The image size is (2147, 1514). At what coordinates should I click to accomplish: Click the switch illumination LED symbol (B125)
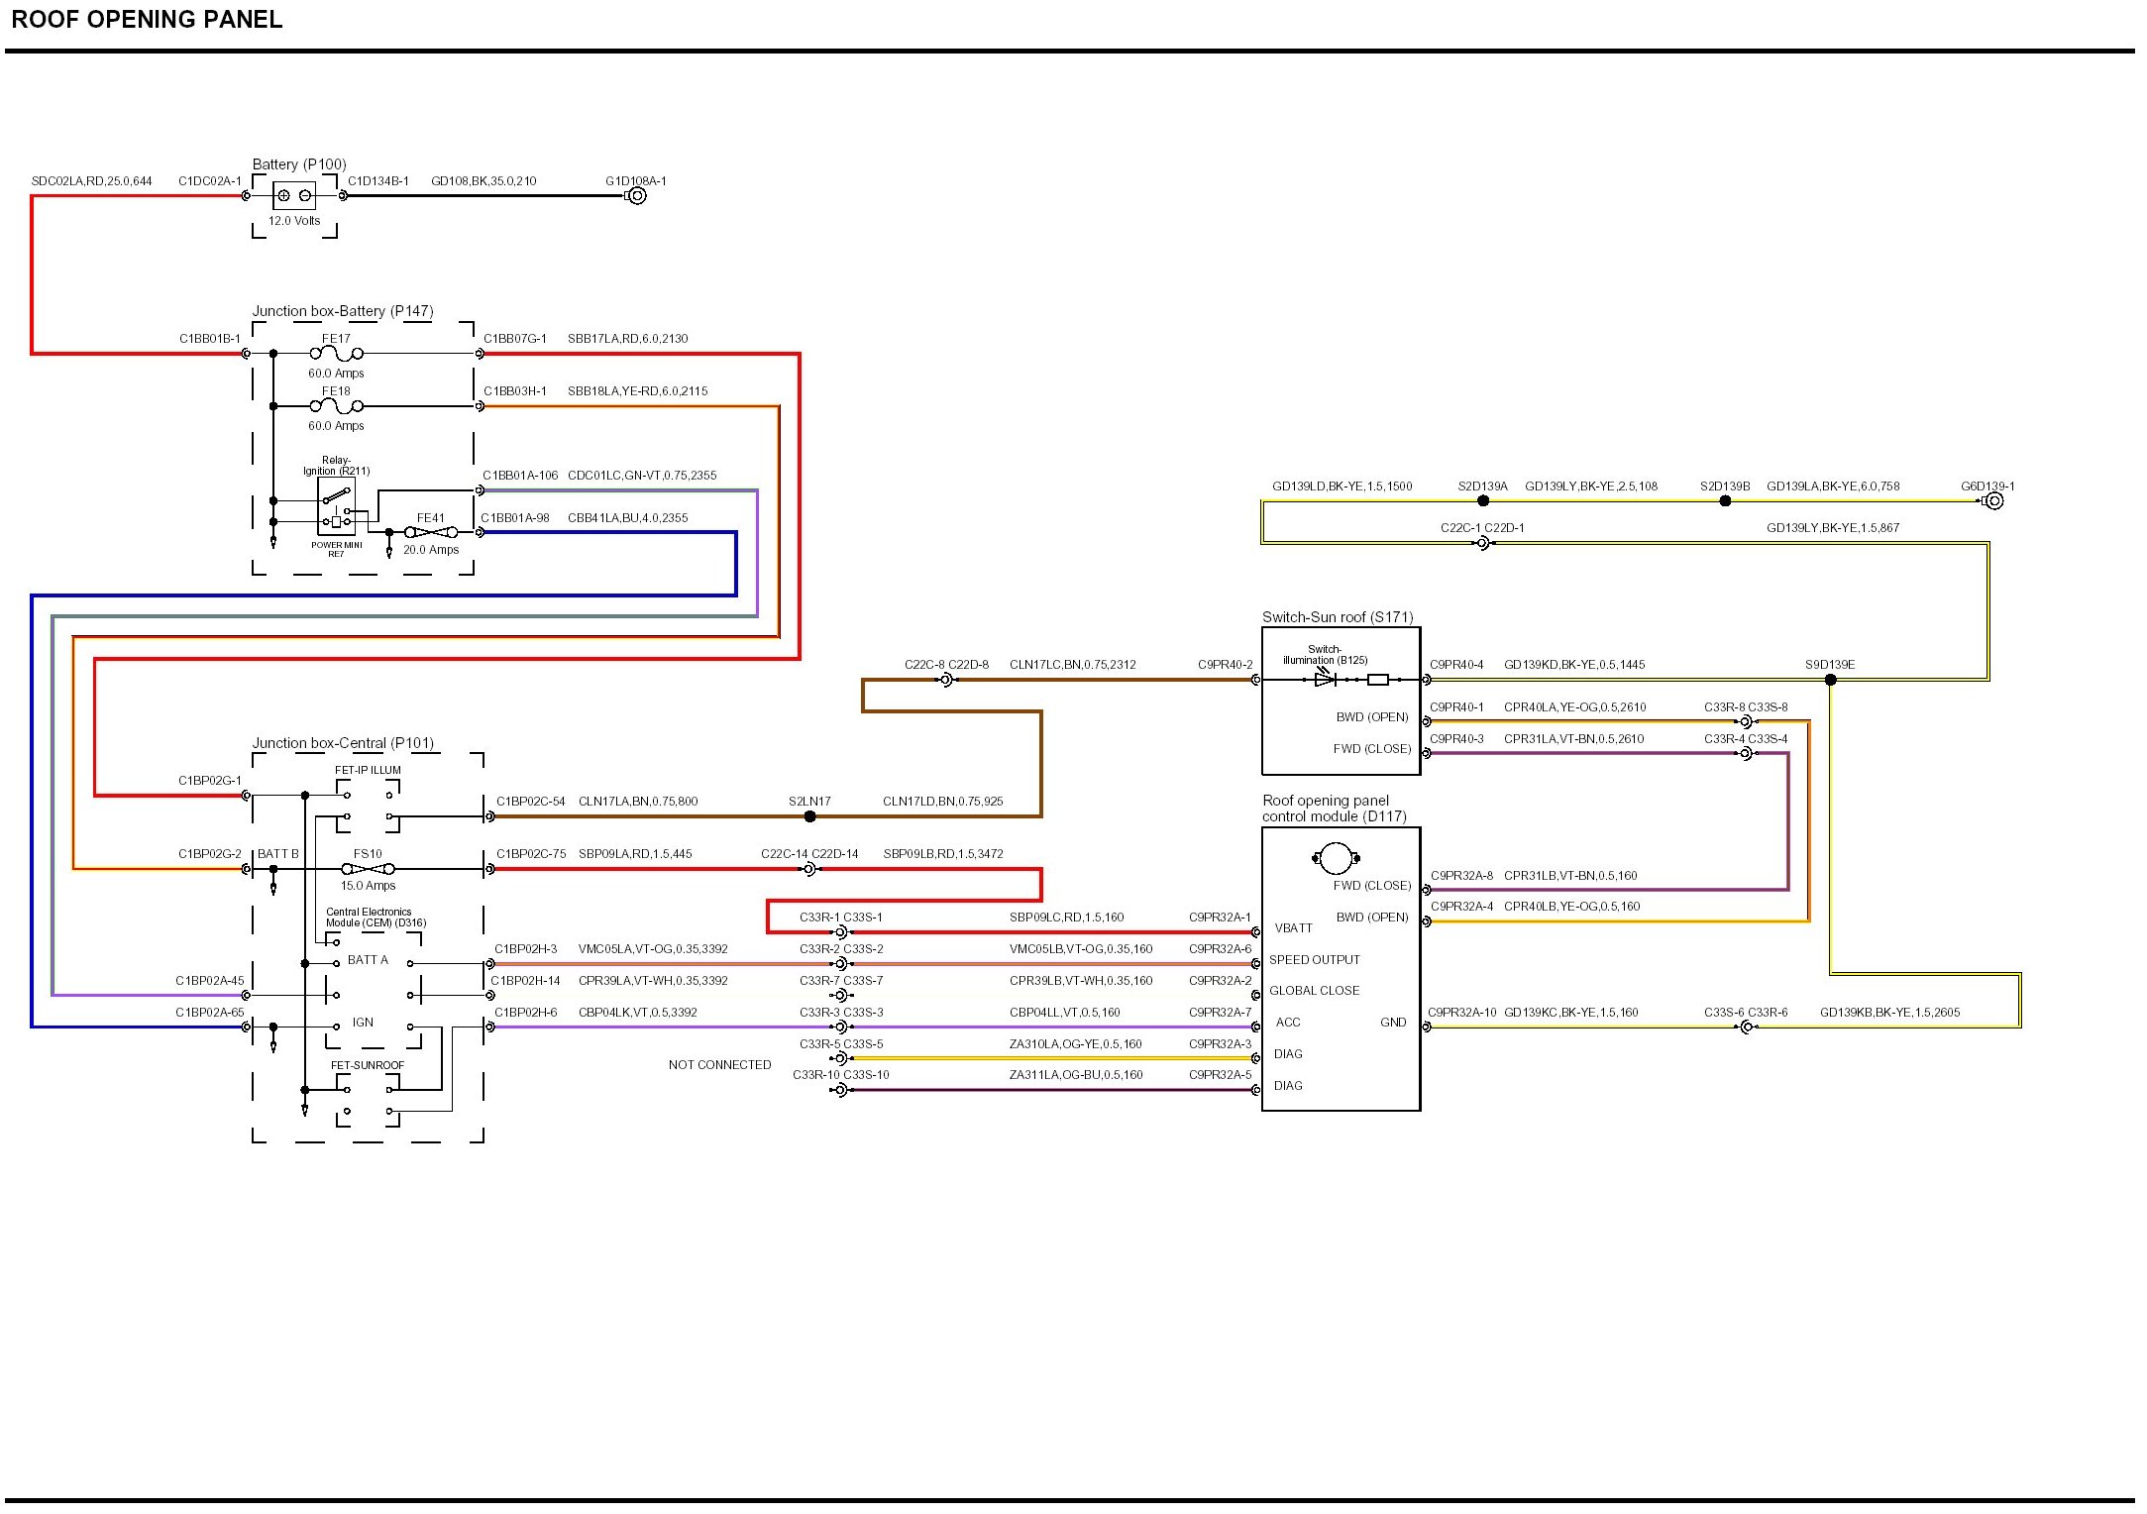tap(1325, 679)
